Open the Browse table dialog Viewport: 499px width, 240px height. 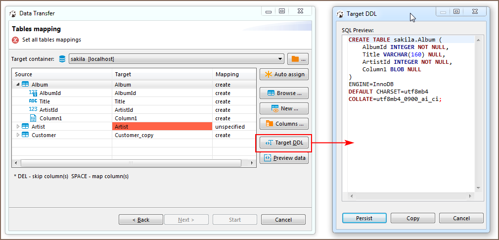coord(284,93)
